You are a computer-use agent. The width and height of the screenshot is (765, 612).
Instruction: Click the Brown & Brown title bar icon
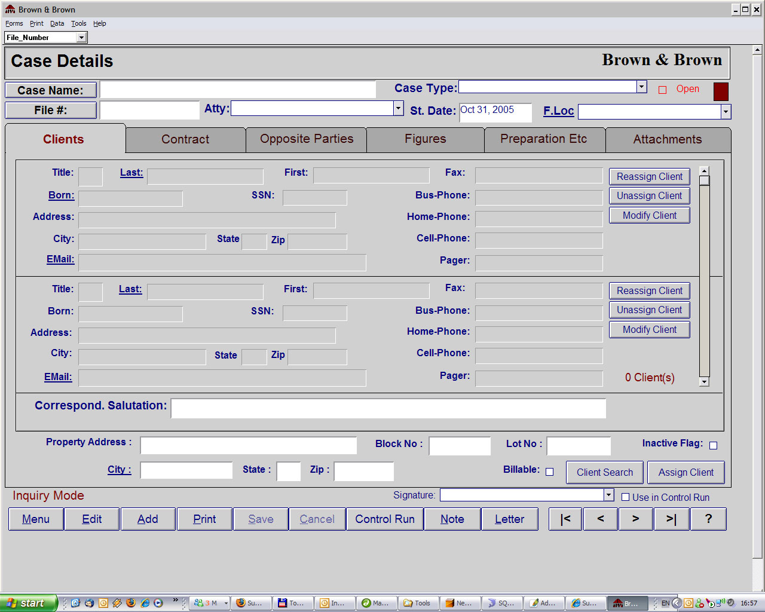click(x=10, y=9)
